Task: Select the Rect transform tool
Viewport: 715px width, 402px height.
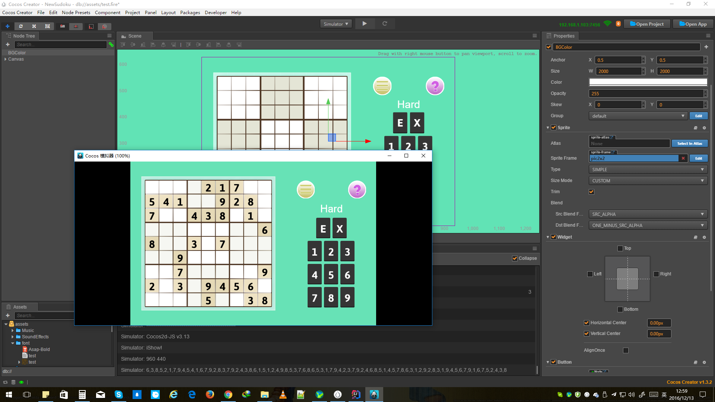Action: click(x=47, y=26)
